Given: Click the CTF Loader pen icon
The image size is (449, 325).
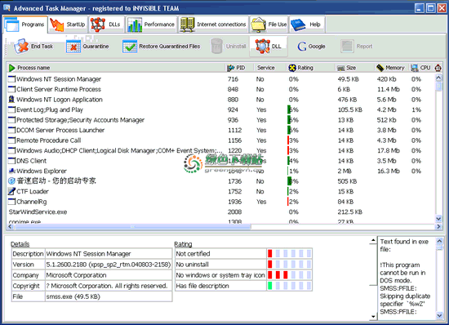Looking at the screenshot, I should [x=11, y=191].
